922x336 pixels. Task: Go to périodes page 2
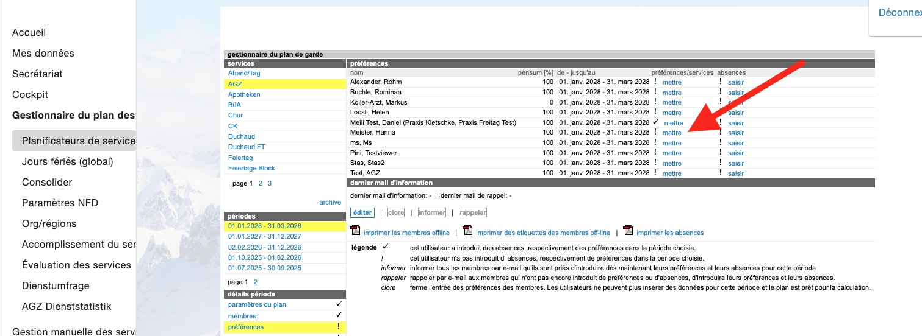[x=255, y=282]
